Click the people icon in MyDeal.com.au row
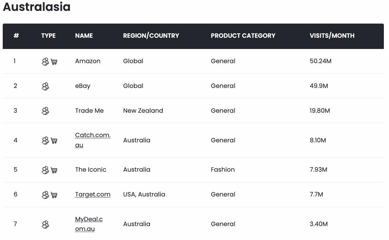This screenshot has width=389, height=240. point(45,224)
